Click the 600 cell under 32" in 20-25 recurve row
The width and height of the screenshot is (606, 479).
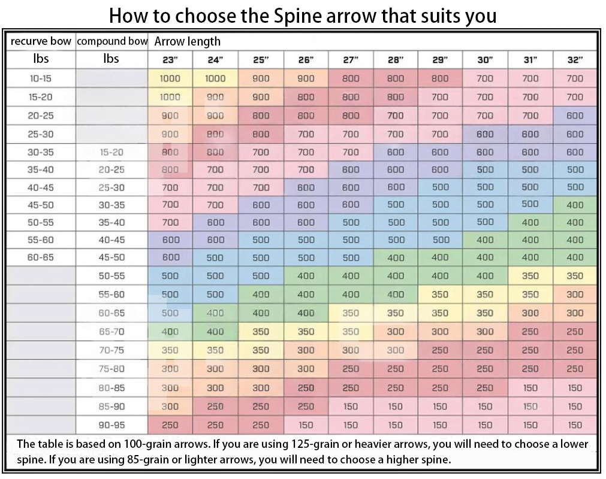[575, 116]
